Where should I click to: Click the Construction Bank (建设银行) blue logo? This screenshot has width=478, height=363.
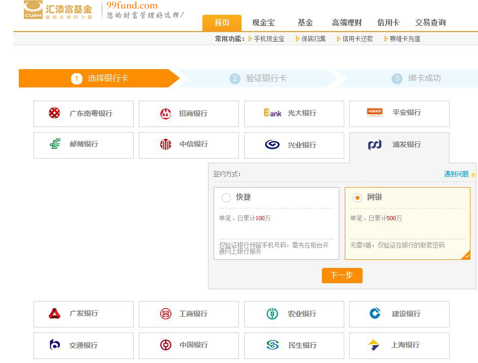pyautogui.click(x=375, y=314)
